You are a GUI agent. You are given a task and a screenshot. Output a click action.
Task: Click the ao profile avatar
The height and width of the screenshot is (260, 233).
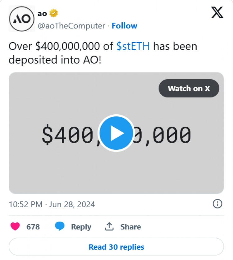pyautogui.click(x=22, y=19)
